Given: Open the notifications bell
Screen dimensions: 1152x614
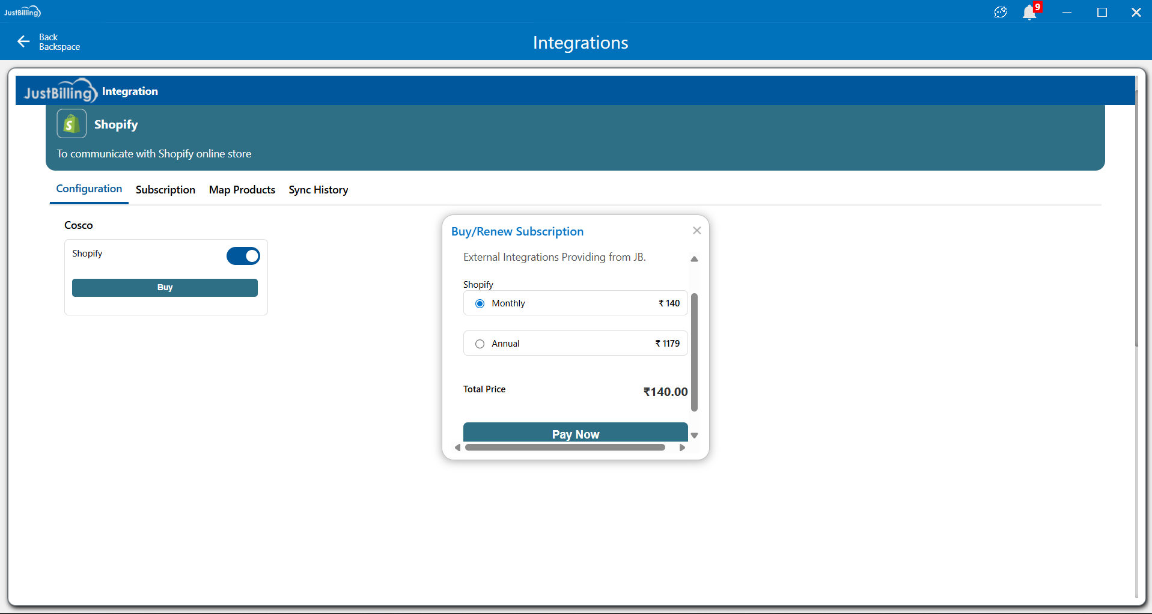Looking at the screenshot, I should coord(1029,13).
